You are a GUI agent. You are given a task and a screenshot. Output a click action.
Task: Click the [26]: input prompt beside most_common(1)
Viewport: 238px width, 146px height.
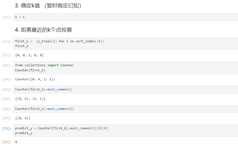(7, 109)
